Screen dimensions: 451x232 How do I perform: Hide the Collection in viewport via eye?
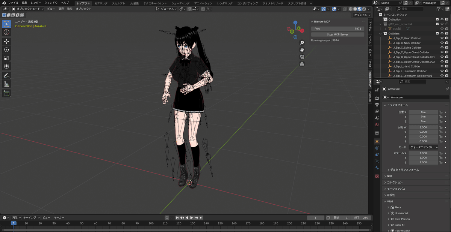click(442, 19)
